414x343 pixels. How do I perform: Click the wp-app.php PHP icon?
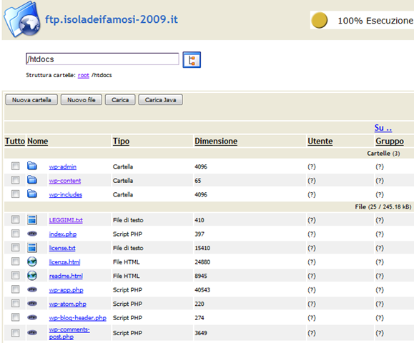pos(32,289)
